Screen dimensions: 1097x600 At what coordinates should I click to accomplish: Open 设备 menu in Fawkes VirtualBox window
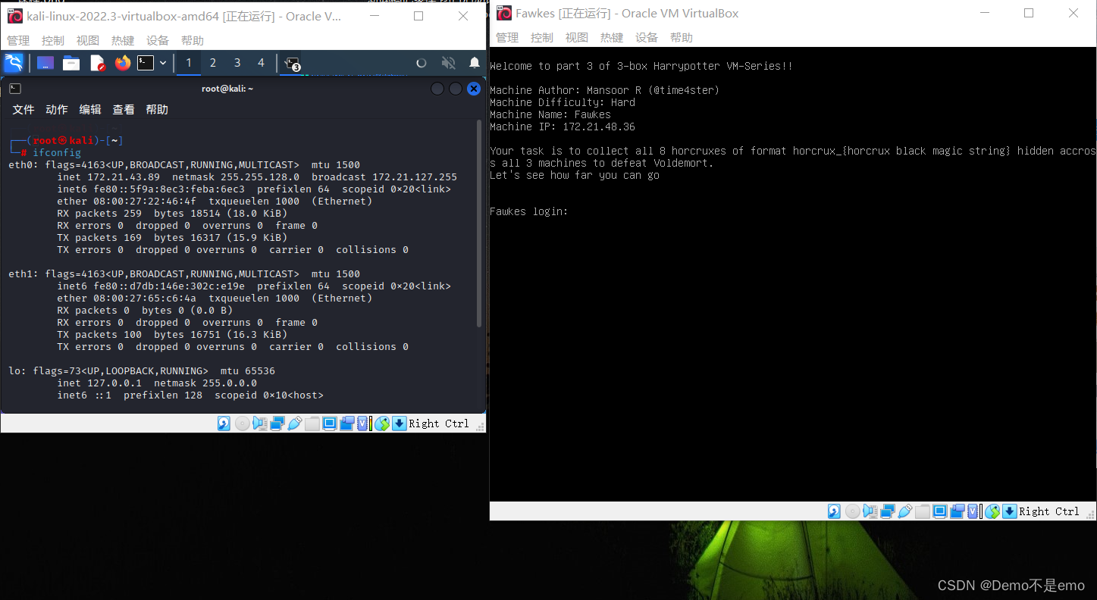647,38
